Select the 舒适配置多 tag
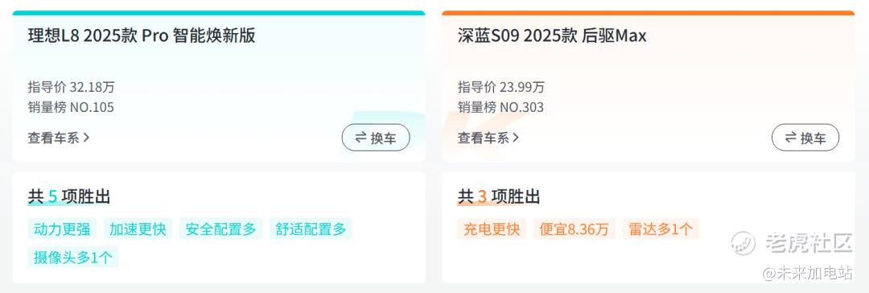Screen dimensions: 869x293 pyautogui.click(x=311, y=229)
